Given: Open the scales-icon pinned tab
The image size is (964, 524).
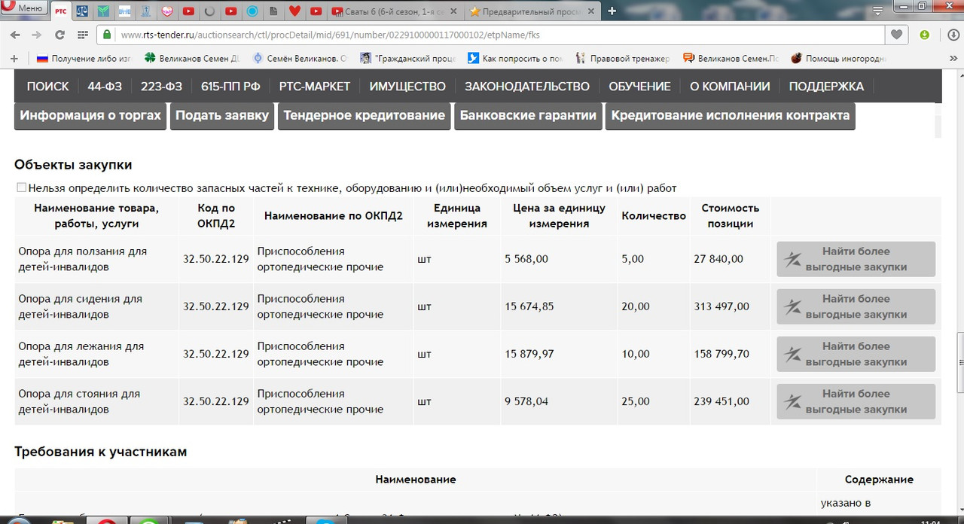Looking at the screenshot, I should point(82,11).
